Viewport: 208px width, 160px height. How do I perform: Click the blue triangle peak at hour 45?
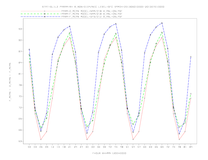(116, 24)
